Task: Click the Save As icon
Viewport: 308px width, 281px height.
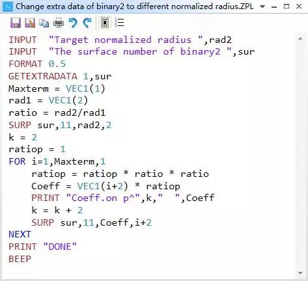Action: click(30, 23)
